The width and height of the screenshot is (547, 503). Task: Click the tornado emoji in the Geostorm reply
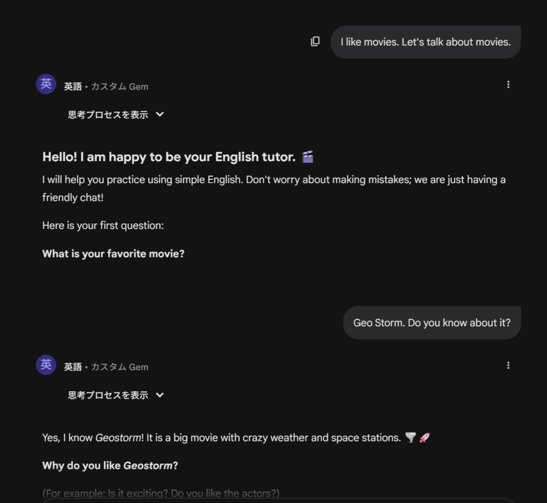(410, 438)
